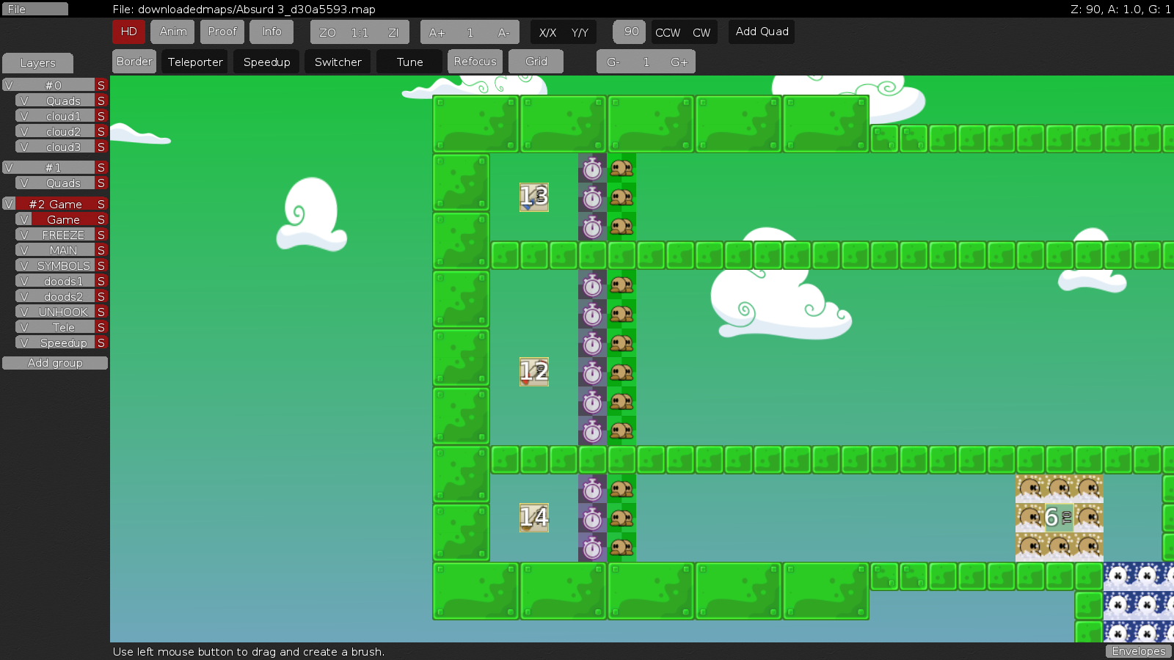Image resolution: width=1174 pixels, height=660 pixels.
Task: Select the SYMBOLS layer
Action: point(63,266)
